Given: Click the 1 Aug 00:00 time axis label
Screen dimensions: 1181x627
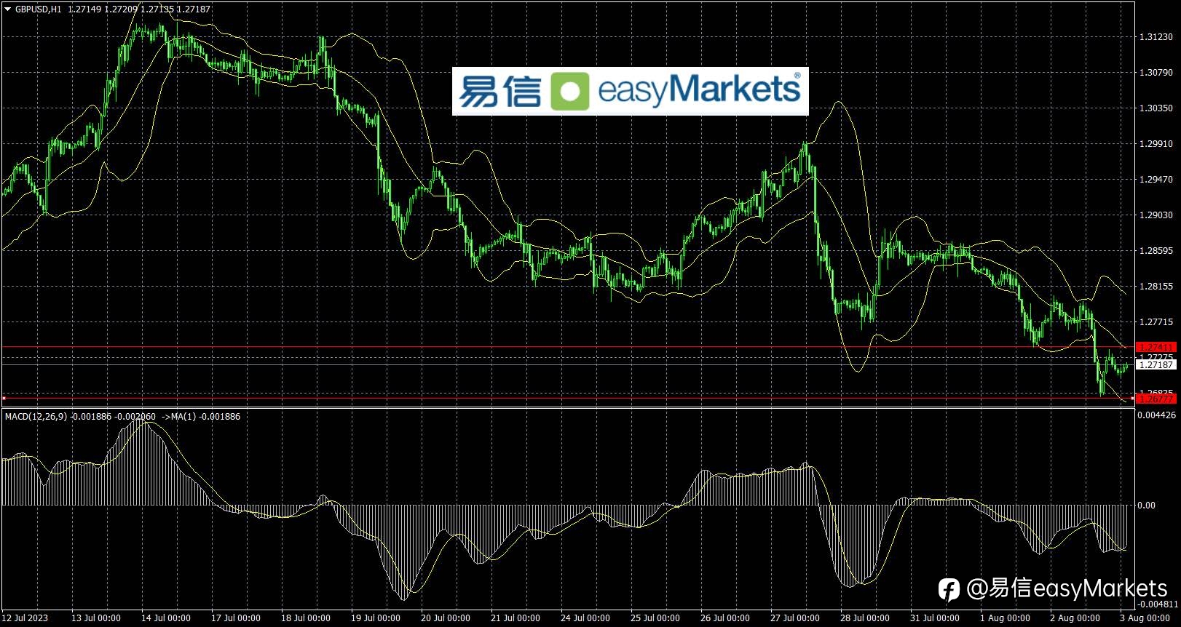Looking at the screenshot, I should click(1005, 618).
